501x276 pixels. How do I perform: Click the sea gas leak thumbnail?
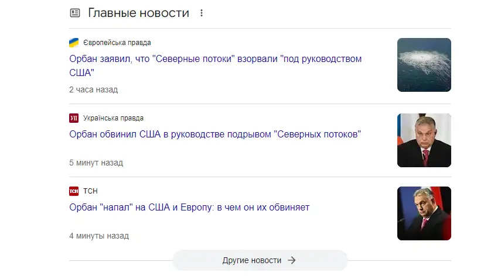424,65
